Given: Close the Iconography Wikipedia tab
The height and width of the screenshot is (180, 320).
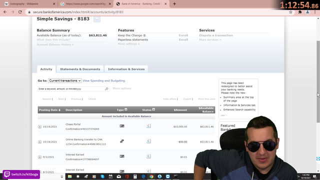Looking at the screenshot, I should point(54,4).
